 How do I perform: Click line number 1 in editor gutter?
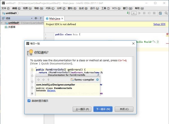pyautogui.click(x=46, y=35)
